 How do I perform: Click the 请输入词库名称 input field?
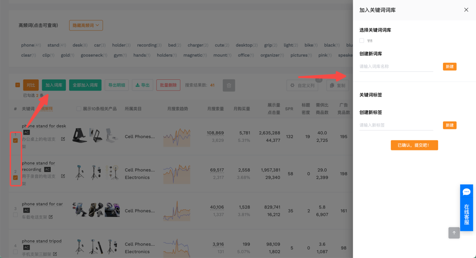[396, 67]
